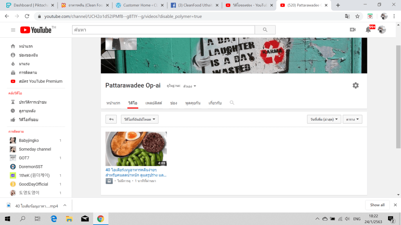
Task: Click Show all downloads button
Action: coord(377,205)
